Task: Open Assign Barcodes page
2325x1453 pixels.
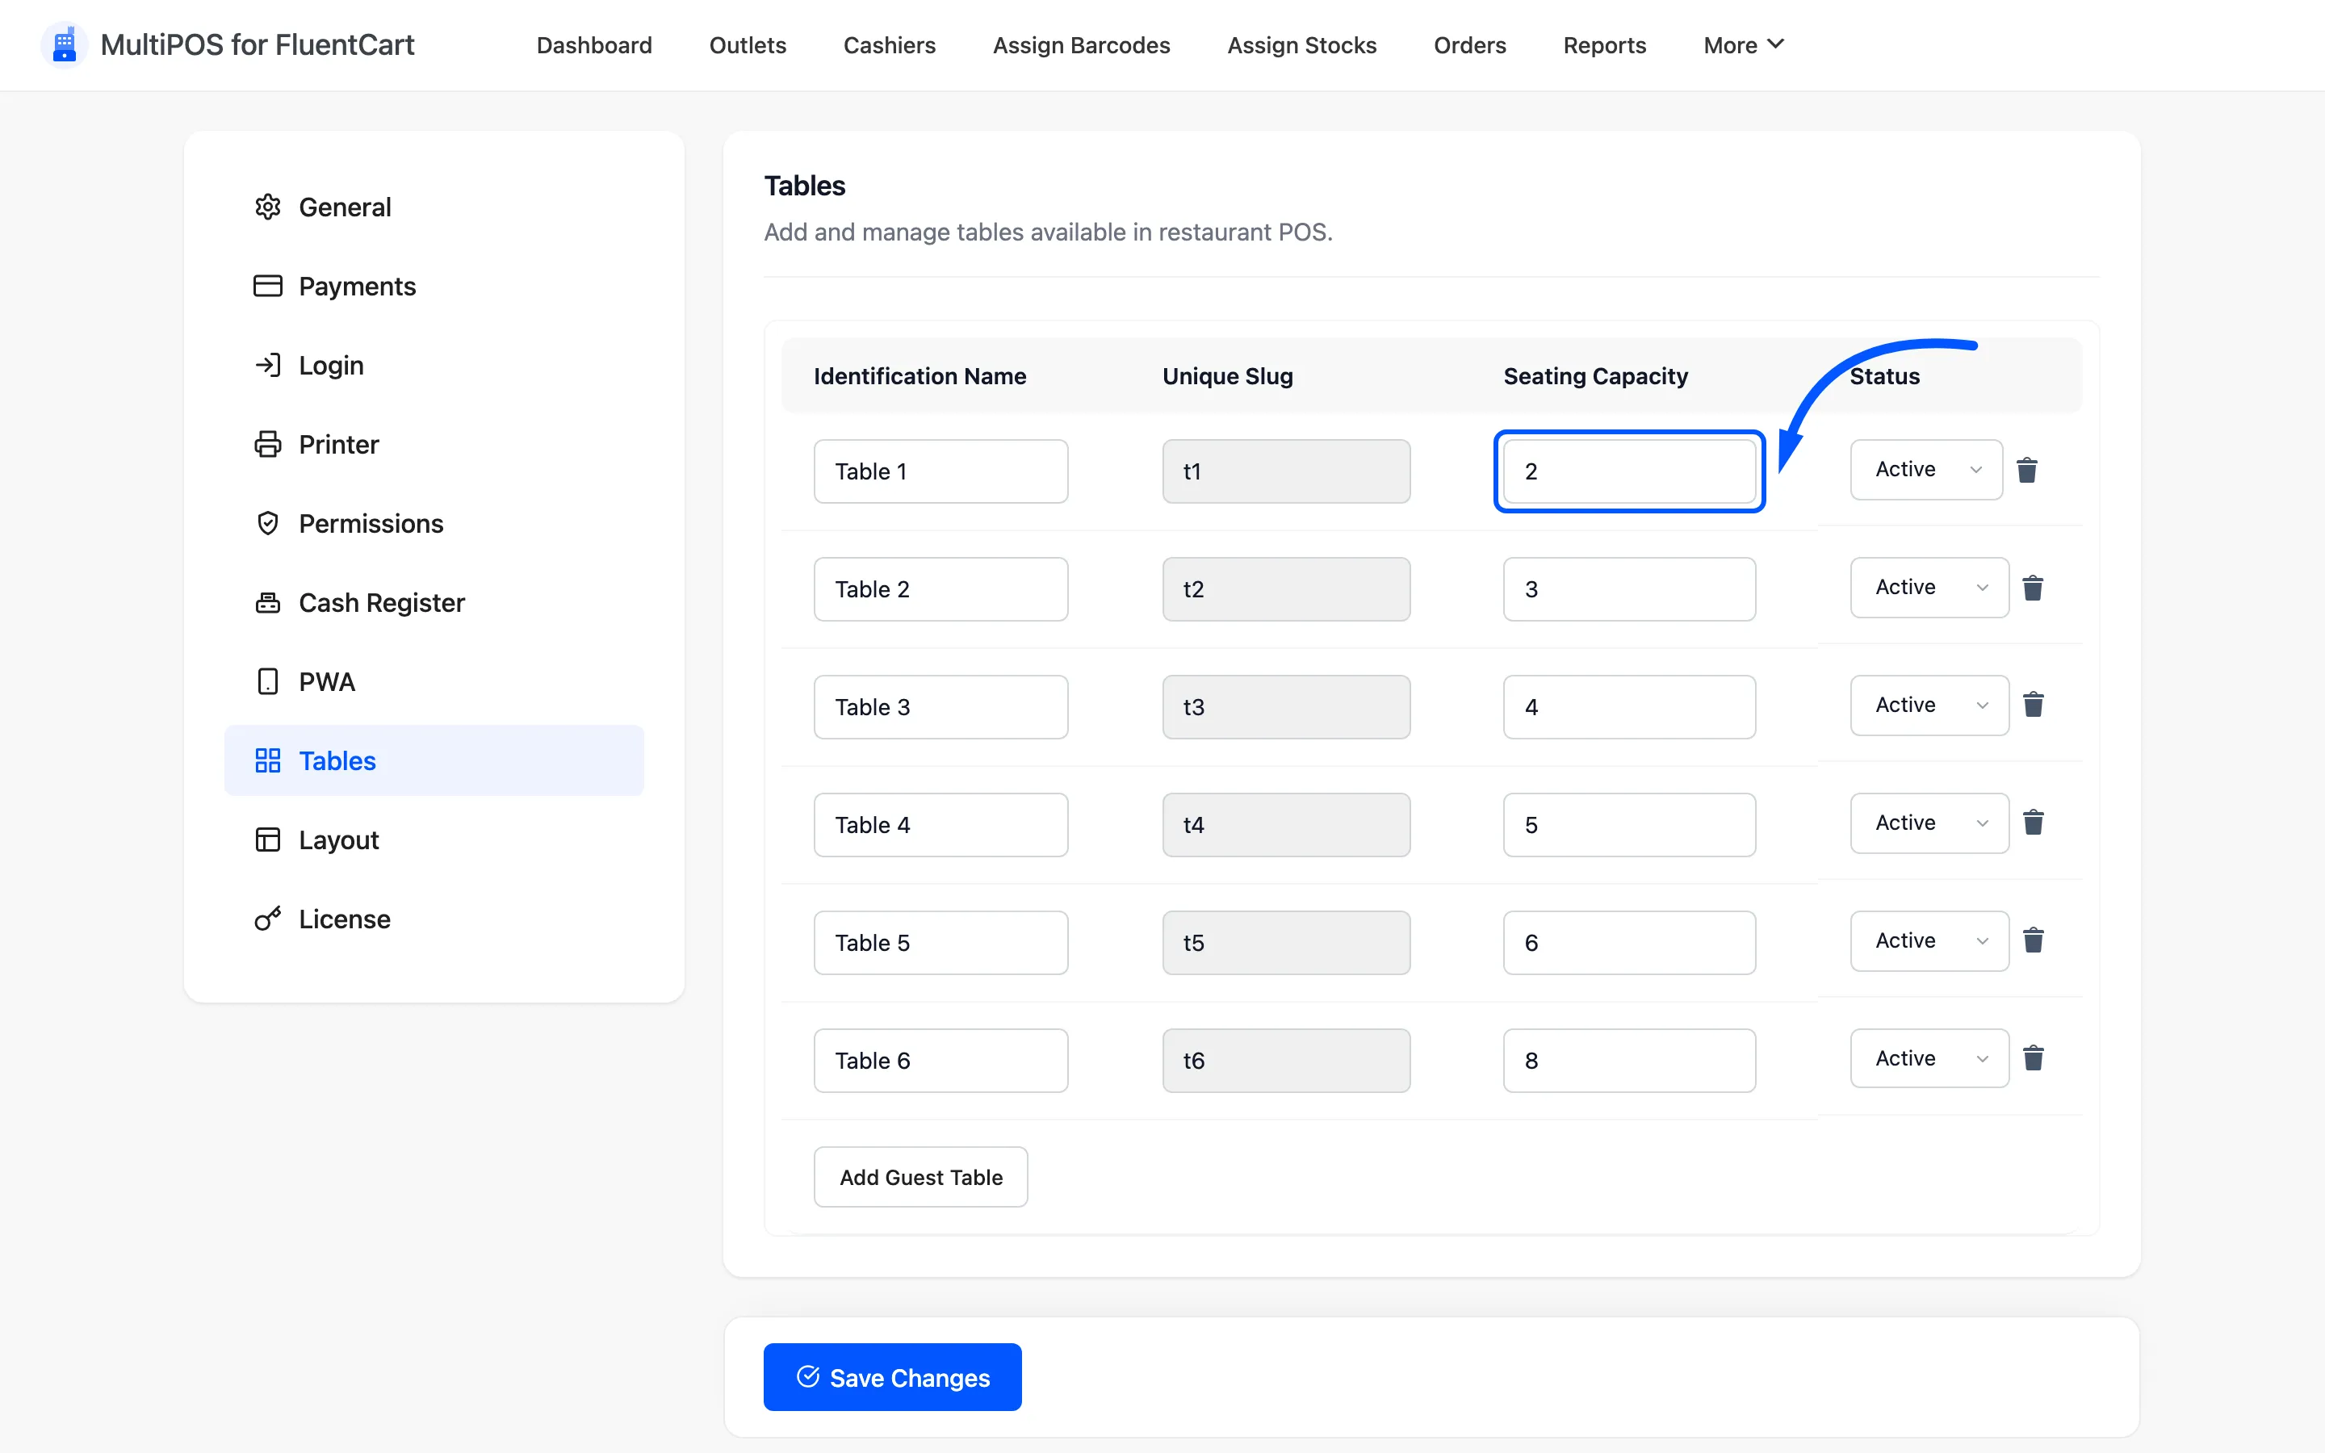Action: [x=1081, y=45]
